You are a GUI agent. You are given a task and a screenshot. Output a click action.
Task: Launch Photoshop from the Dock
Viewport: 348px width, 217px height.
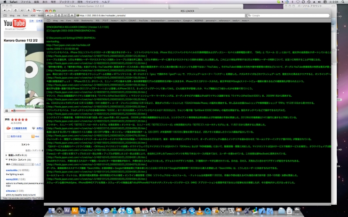[x=83, y=210]
